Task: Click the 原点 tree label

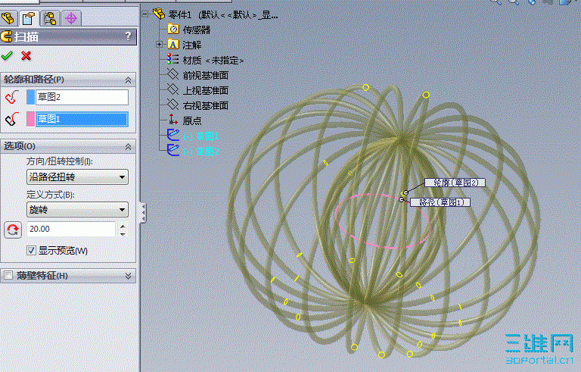Action: click(192, 121)
